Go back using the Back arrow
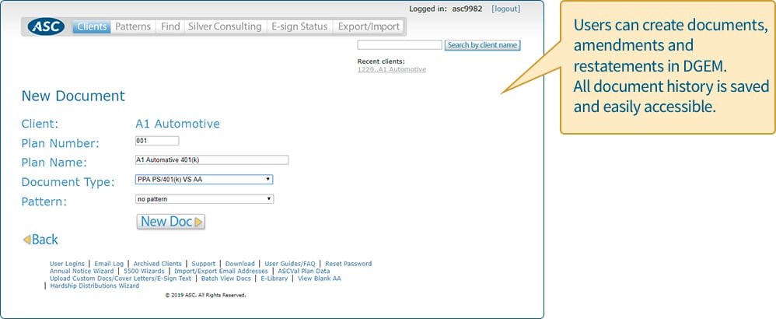Viewport: 776px width, 319px height. pos(40,240)
